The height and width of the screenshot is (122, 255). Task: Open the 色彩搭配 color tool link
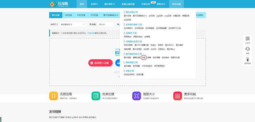127,66
